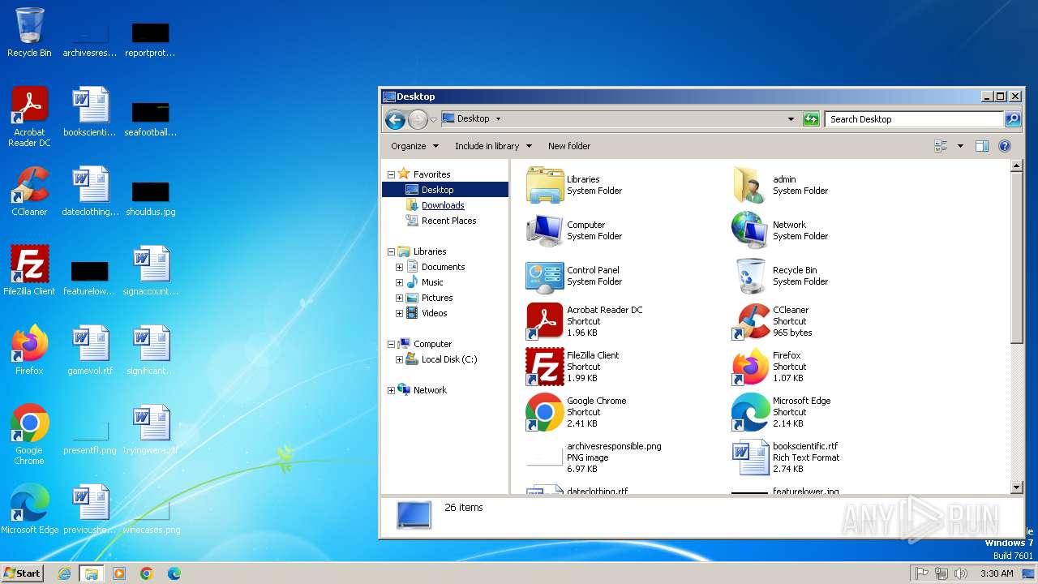Launch Internet Explorer from taskbar
The width and height of the screenshot is (1038, 584).
(64, 573)
